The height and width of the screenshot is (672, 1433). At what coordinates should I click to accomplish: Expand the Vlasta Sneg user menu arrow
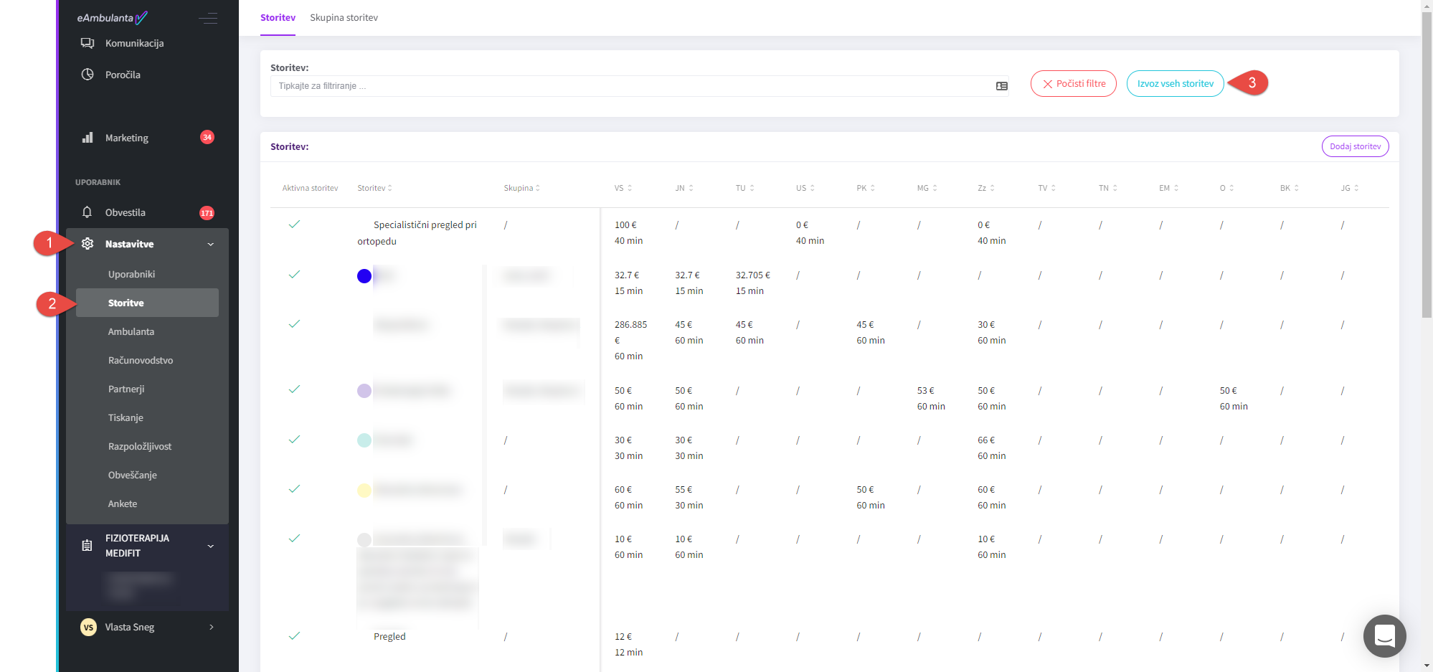(x=211, y=627)
